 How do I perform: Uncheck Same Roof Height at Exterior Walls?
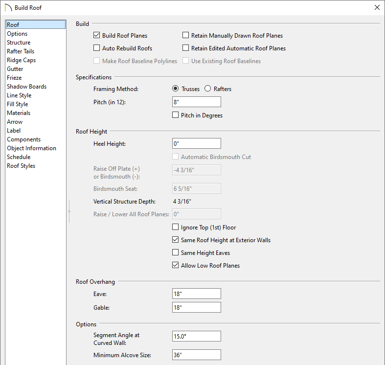(175, 240)
